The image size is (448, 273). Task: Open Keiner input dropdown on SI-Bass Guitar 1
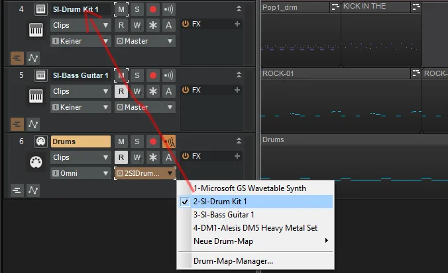(81, 108)
